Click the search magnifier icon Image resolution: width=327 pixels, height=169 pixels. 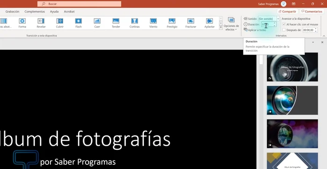click(x=43, y=4)
